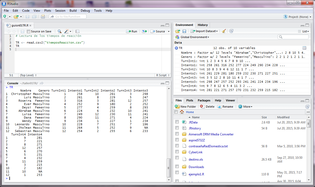This screenshot has width=315, height=187.
Task: Open the code tools magic wand
Action: pyautogui.click(x=67, y=31)
